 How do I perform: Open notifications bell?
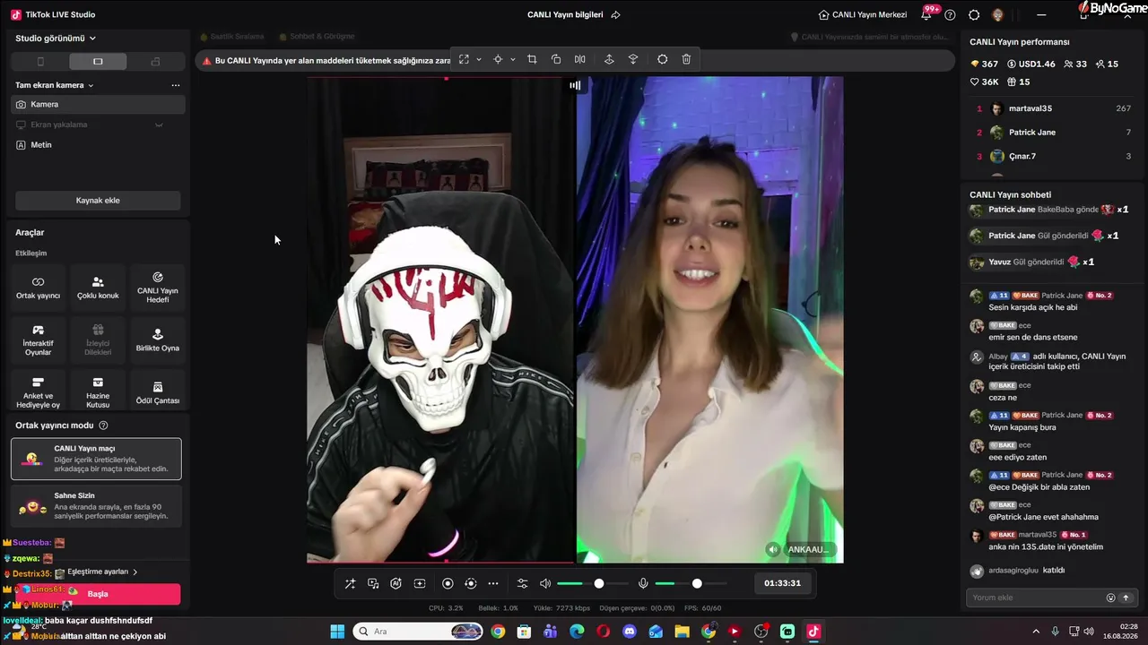tap(926, 14)
